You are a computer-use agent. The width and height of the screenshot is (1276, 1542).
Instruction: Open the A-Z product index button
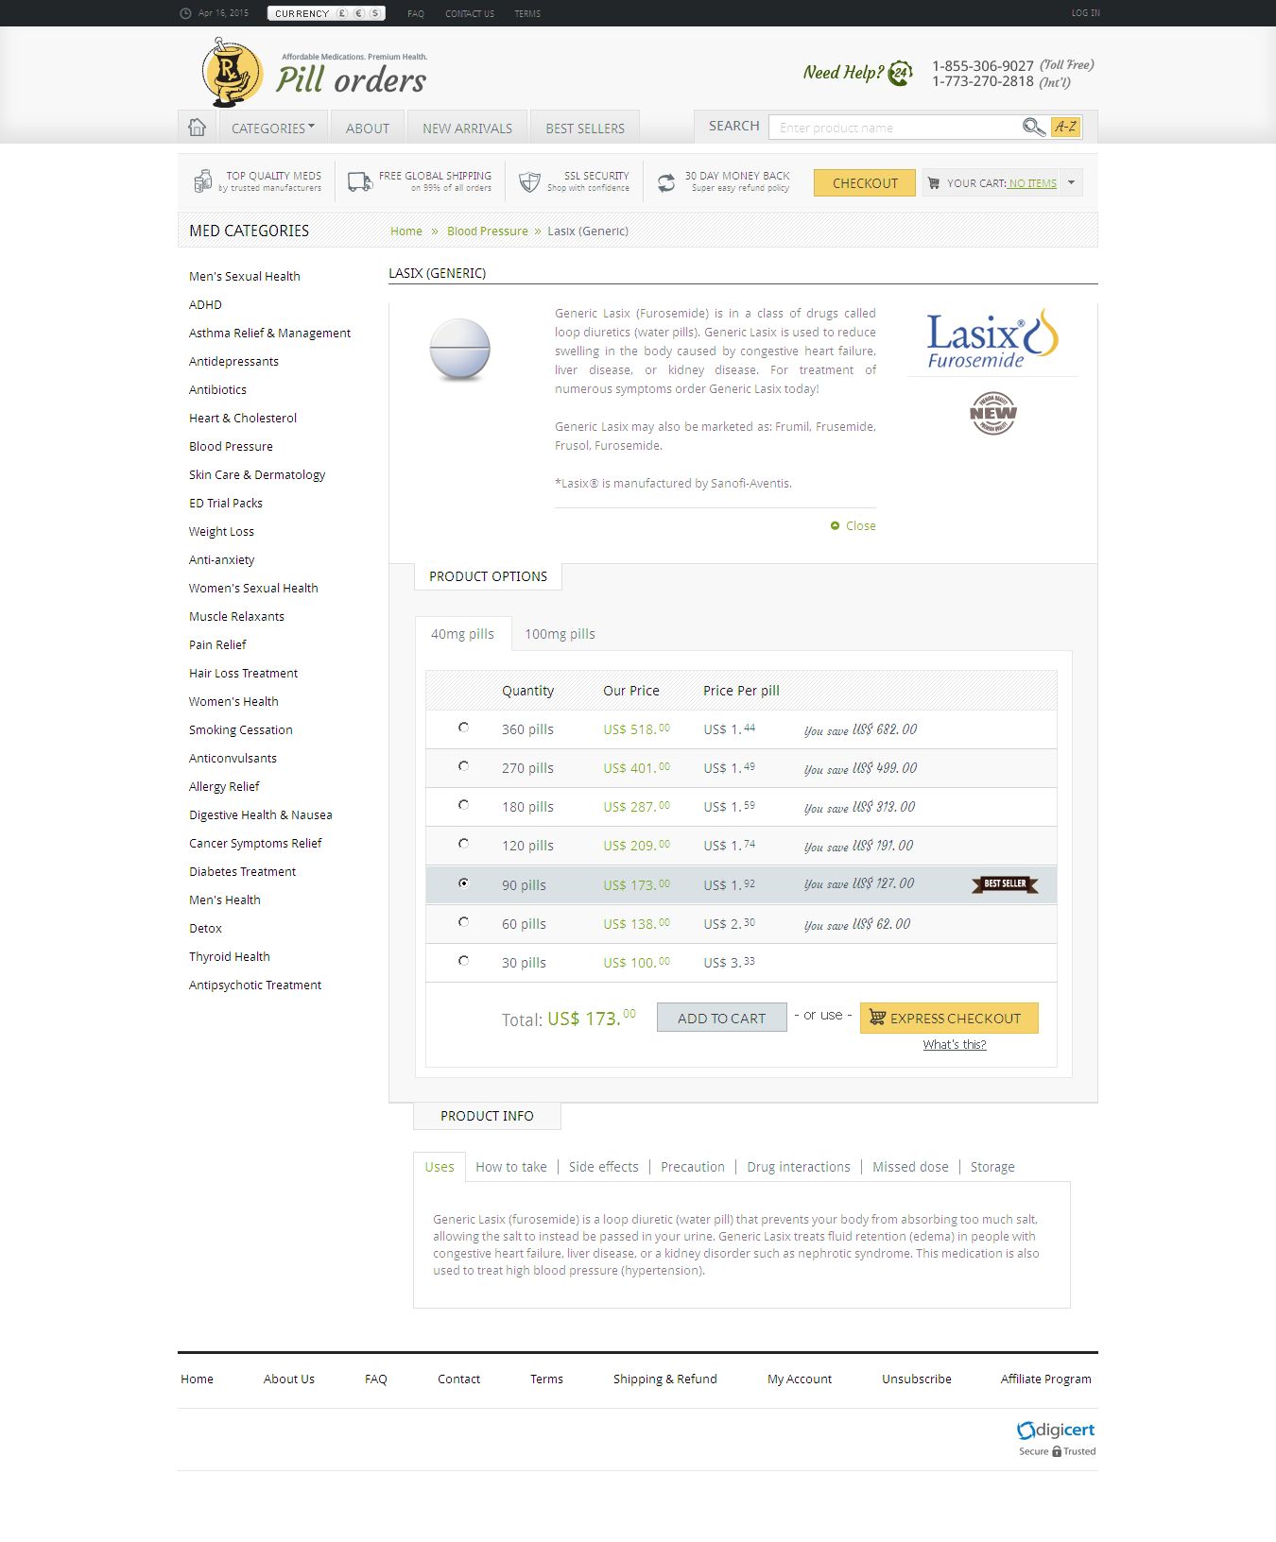point(1066,127)
